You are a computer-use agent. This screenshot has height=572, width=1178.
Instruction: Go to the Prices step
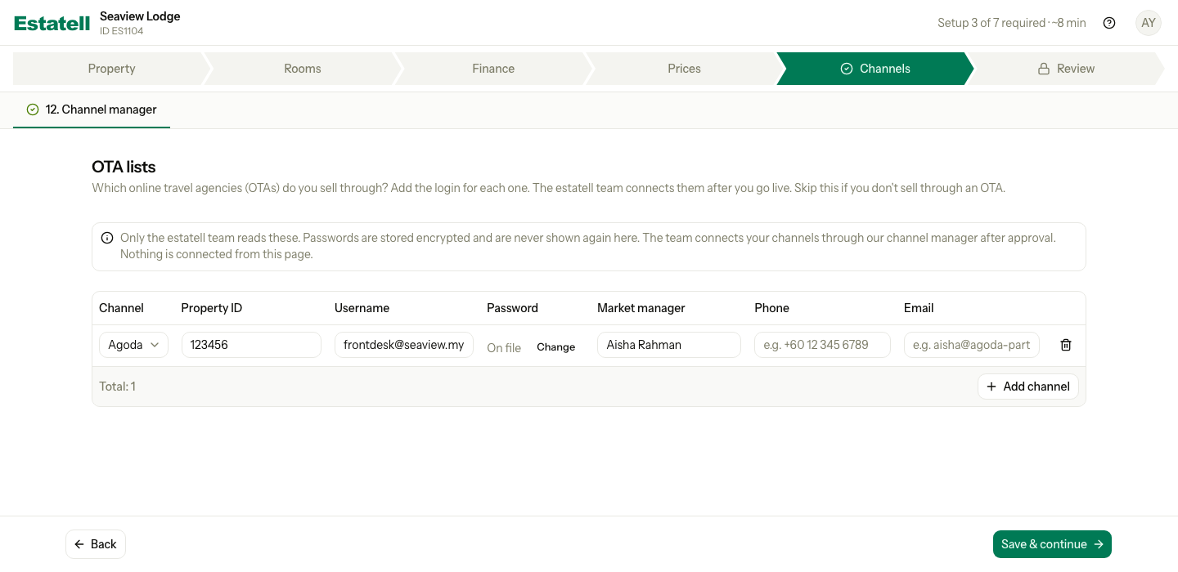pos(684,69)
